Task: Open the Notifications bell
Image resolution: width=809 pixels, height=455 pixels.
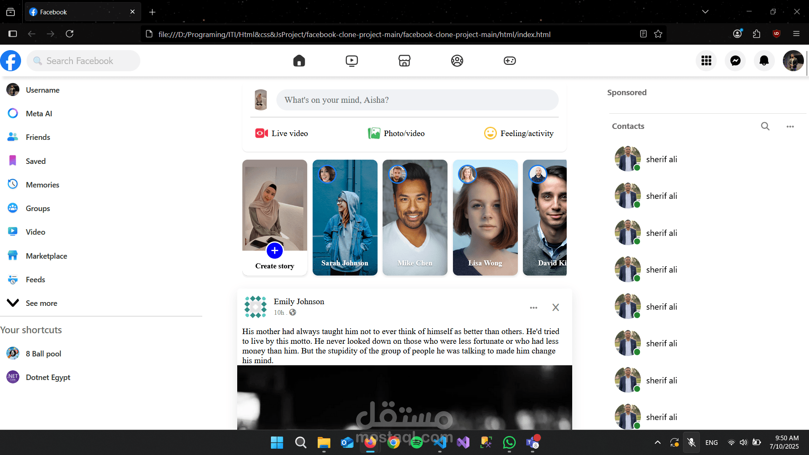Action: (x=763, y=61)
